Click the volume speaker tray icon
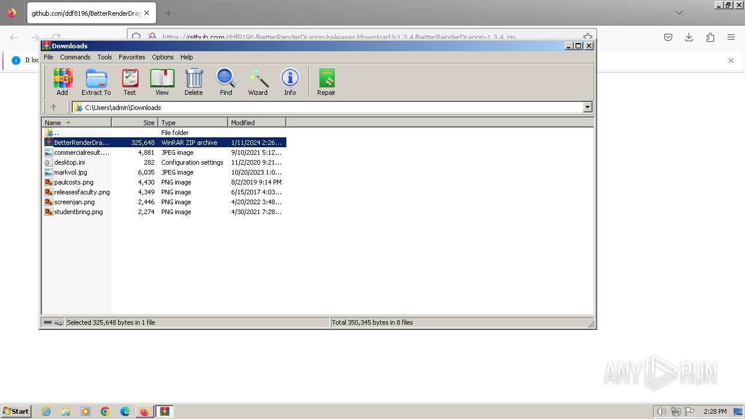Screen dimensions: 745x419 tap(662, 411)
